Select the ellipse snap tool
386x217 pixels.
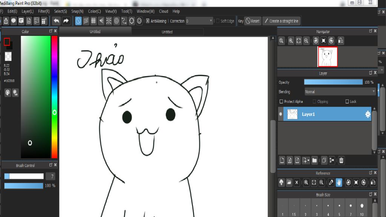click(x=132, y=21)
